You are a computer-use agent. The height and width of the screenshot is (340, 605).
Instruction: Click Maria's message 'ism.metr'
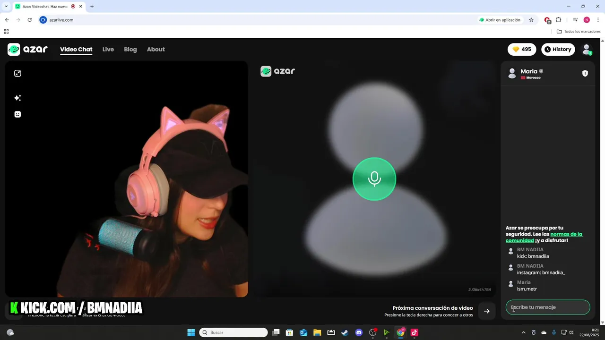point(527,289)
